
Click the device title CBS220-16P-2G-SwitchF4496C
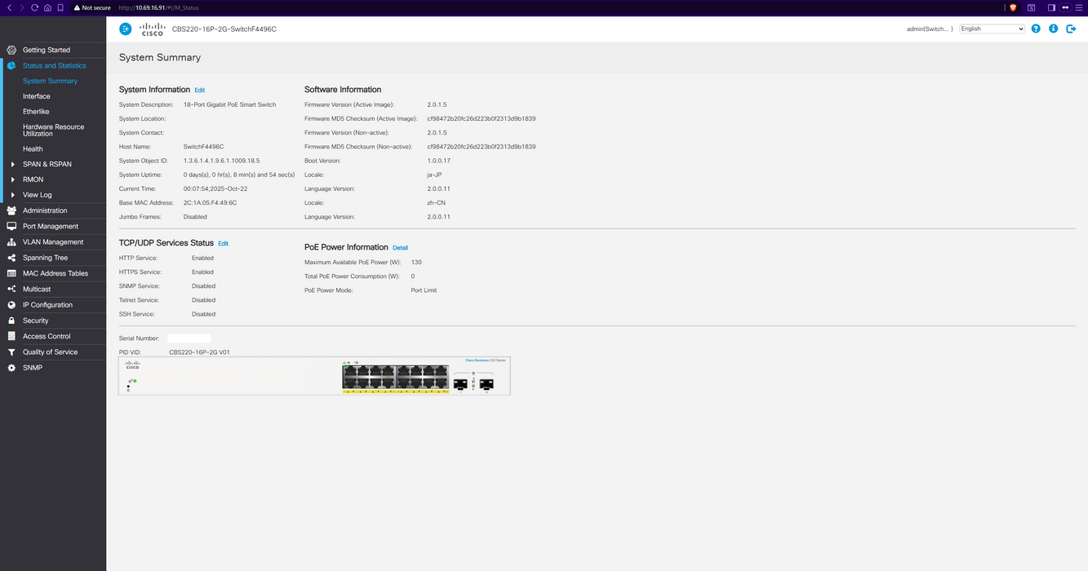point(224,29)
